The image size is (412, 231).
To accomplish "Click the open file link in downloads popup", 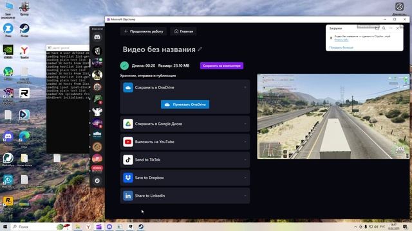I will tap(341, 40).
